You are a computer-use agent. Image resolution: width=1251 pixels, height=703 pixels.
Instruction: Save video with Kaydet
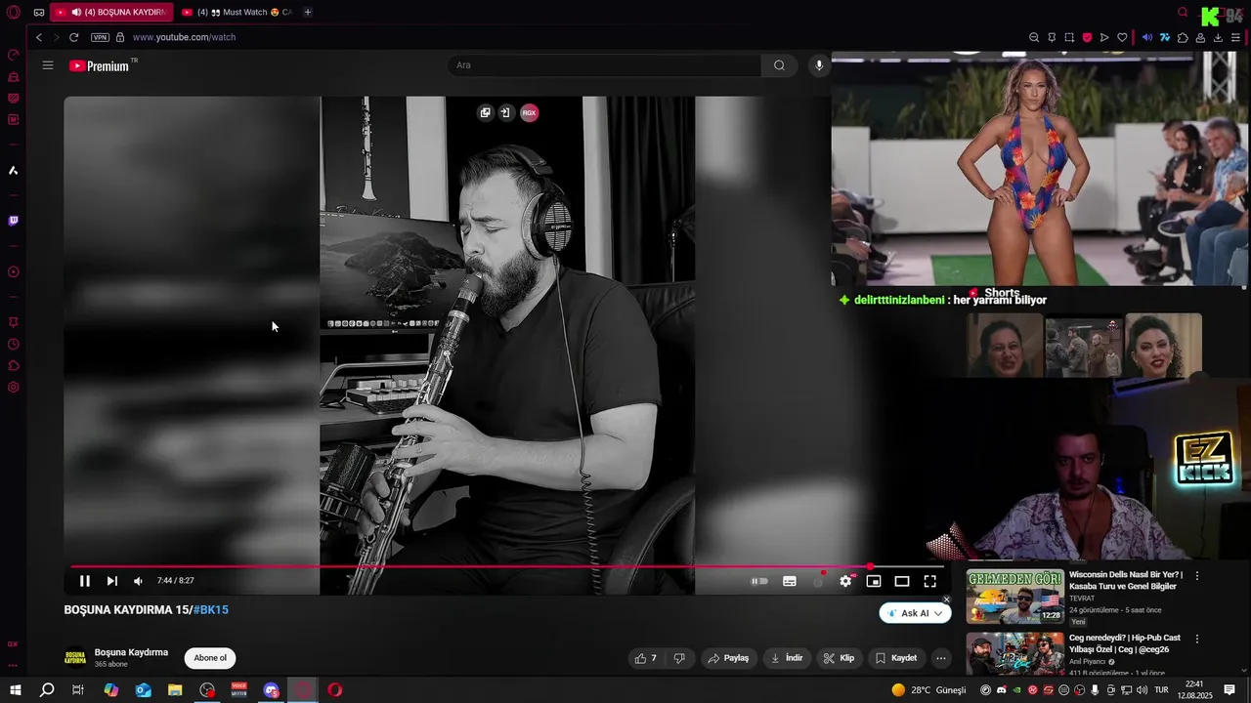tap(896, 658)
